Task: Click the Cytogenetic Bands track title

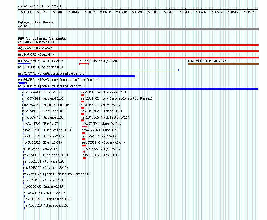Action: coord(36,22)
